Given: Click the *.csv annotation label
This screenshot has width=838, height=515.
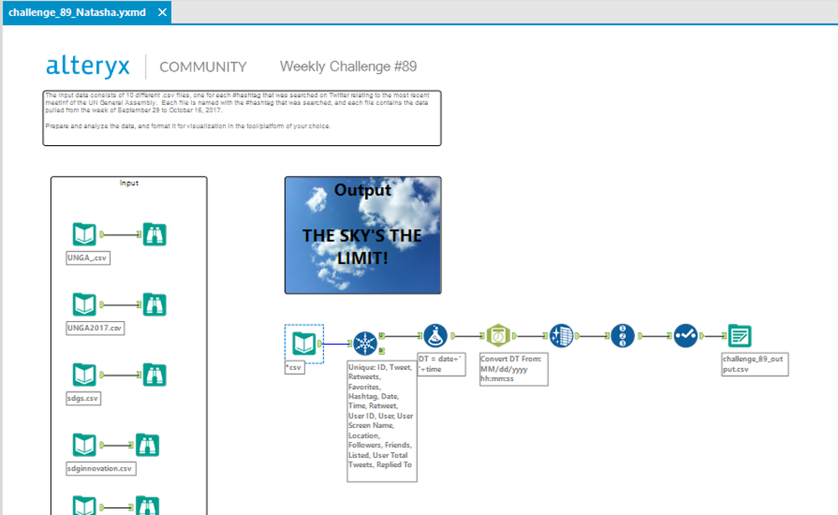Looking at the screenshot, I should 294,367.
